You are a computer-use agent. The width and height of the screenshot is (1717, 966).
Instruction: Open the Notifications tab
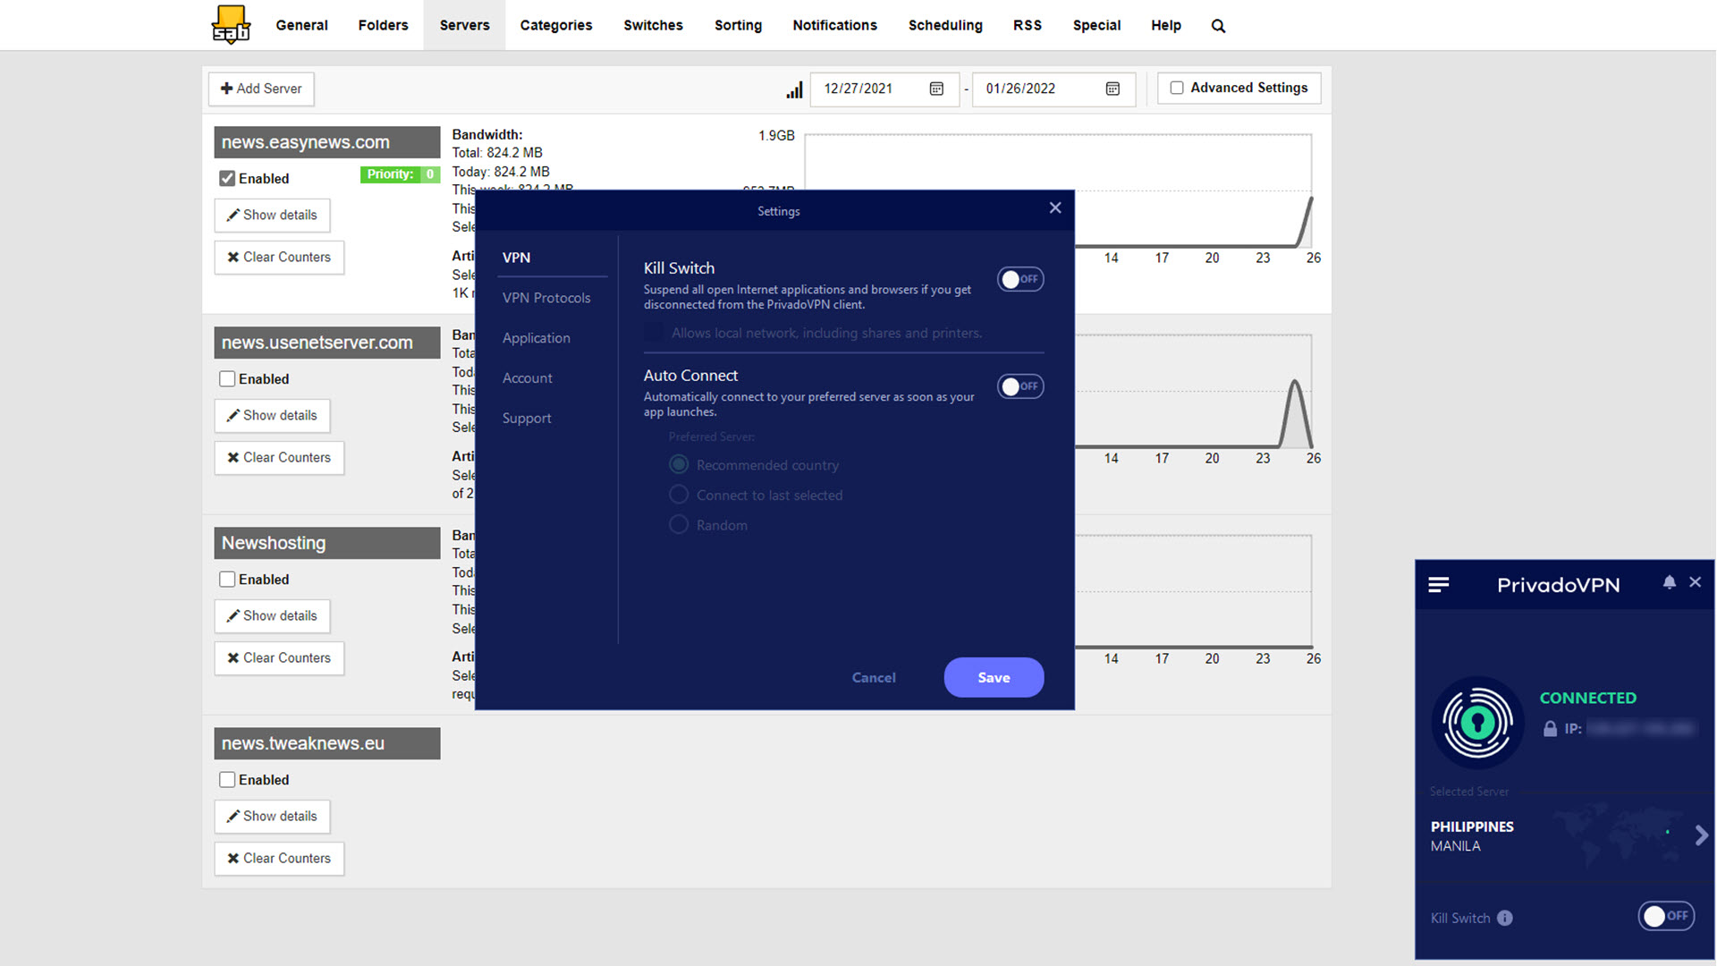(834, 25)
